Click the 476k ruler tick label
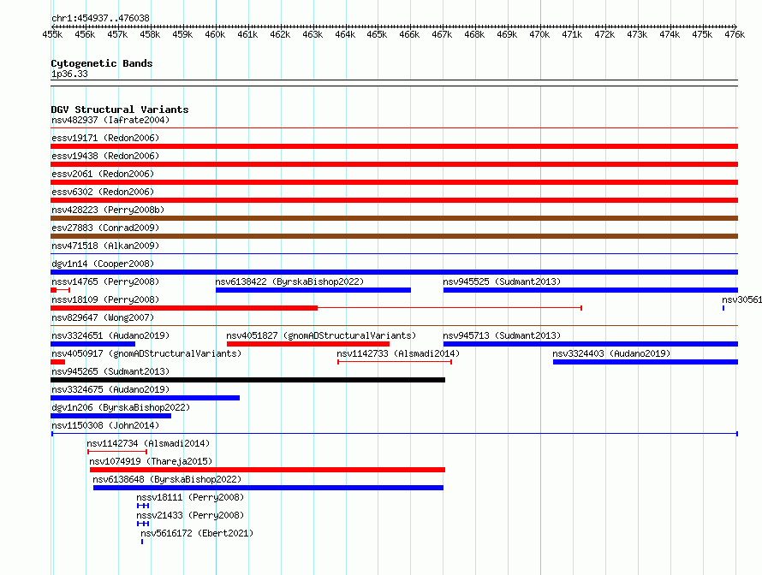Viewport: 762px width, 575px height. 735,34
